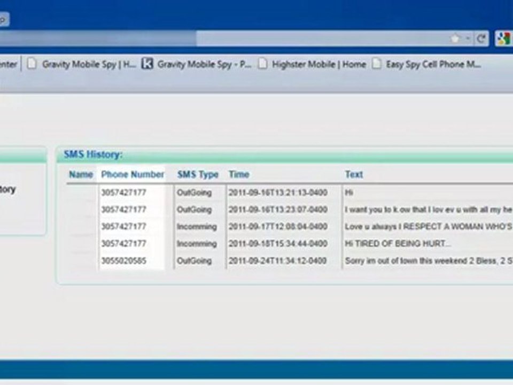Image resolution: width=513 pixels, height=385 pixels.
Task: Click the SMS History panel title
Action: (93, 155)
